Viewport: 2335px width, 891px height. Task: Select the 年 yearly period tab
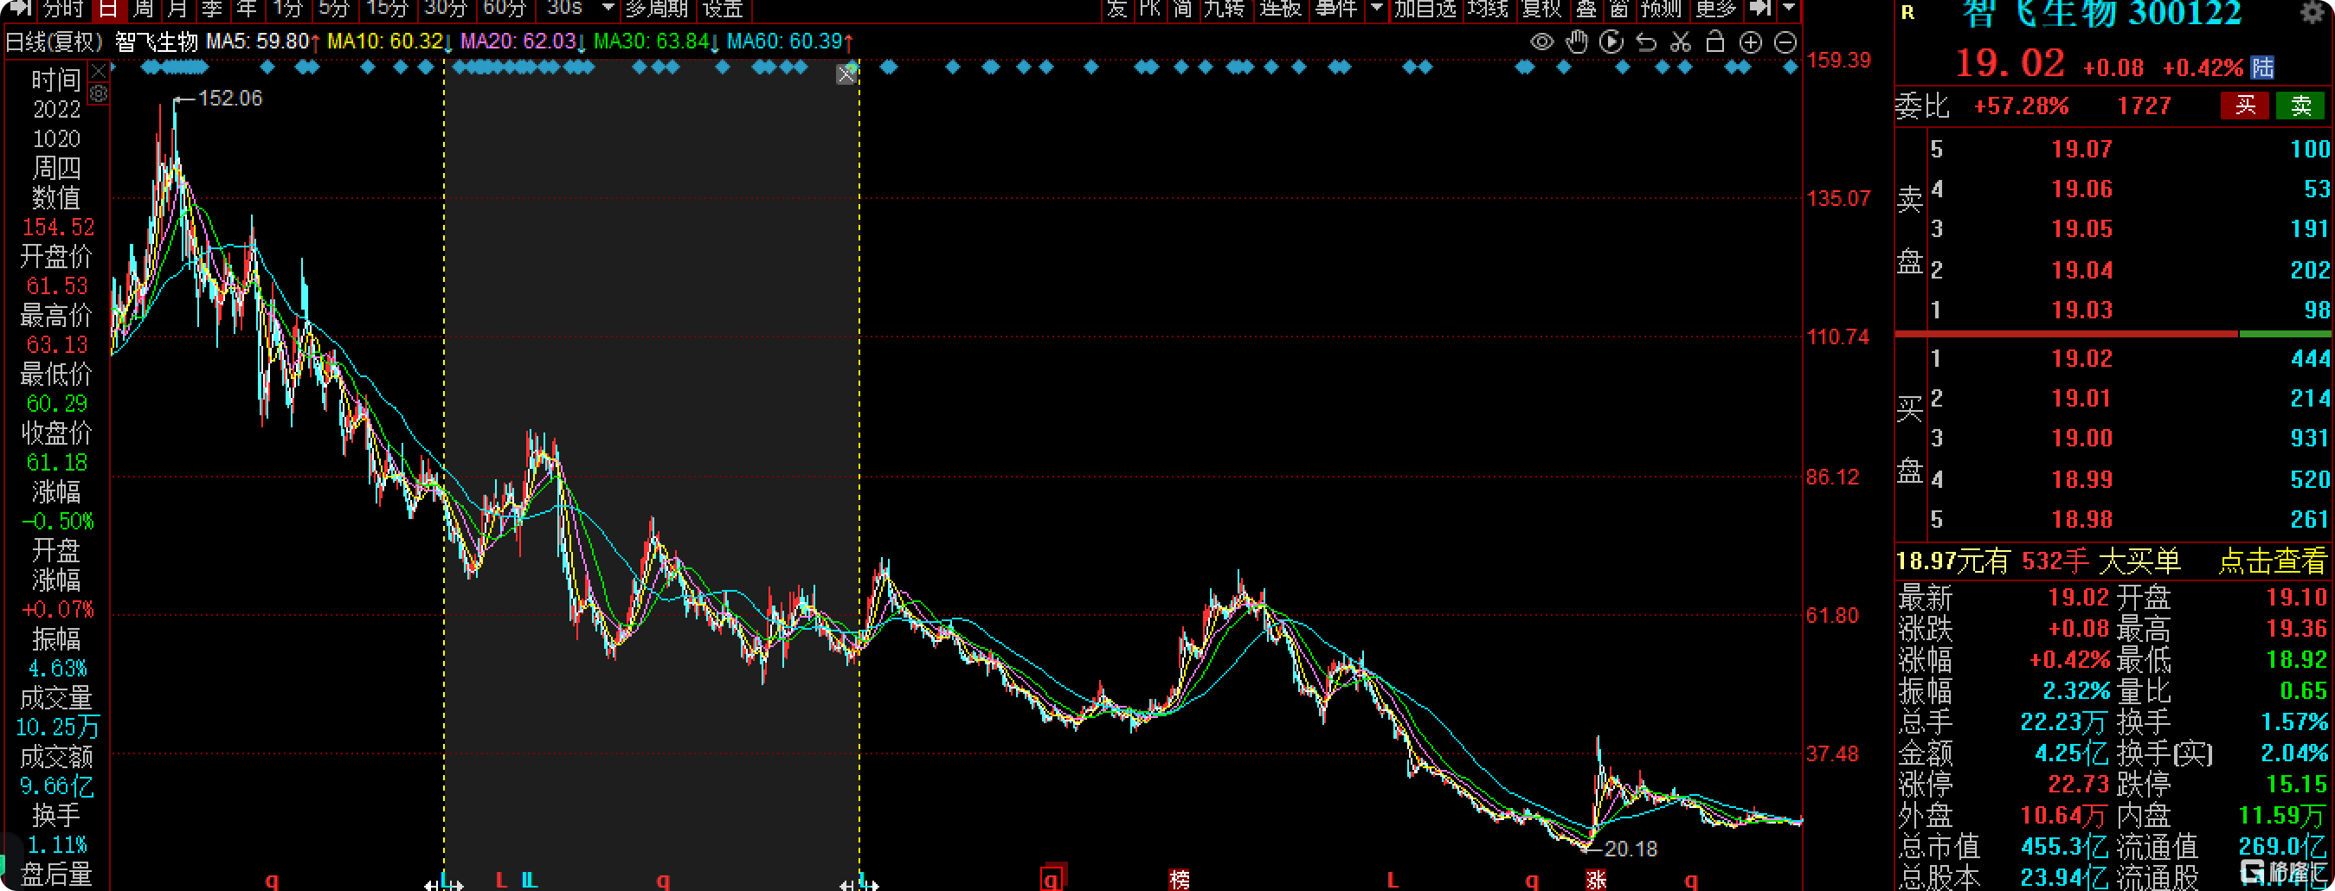[x=246, y=8]
